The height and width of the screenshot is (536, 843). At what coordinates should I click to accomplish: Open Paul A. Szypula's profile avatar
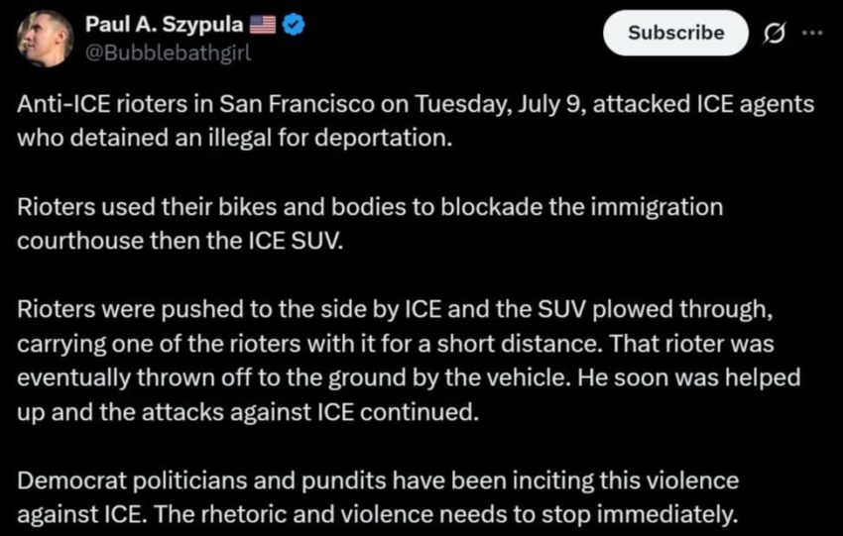[x=45, y=39]
